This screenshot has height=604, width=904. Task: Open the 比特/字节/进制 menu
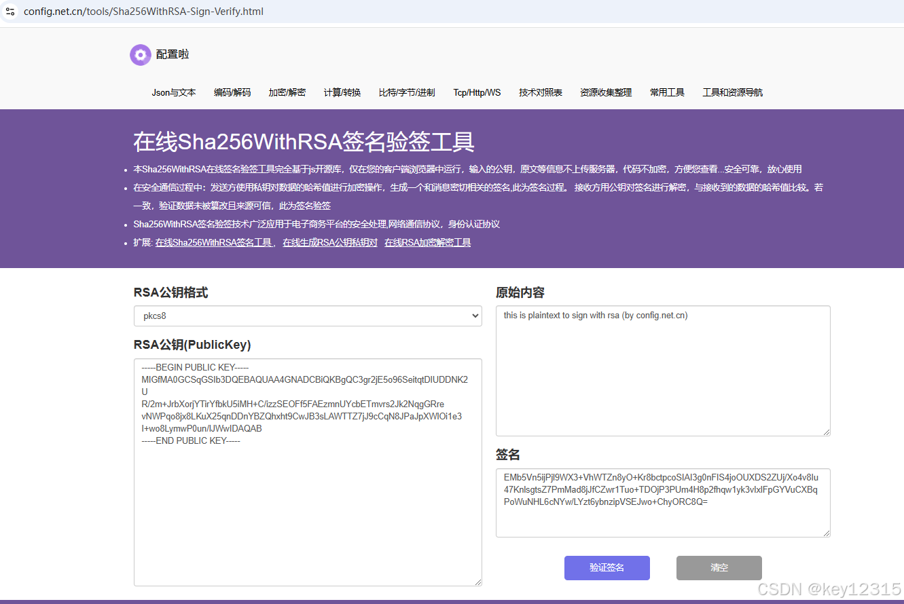tap(406, 92)
